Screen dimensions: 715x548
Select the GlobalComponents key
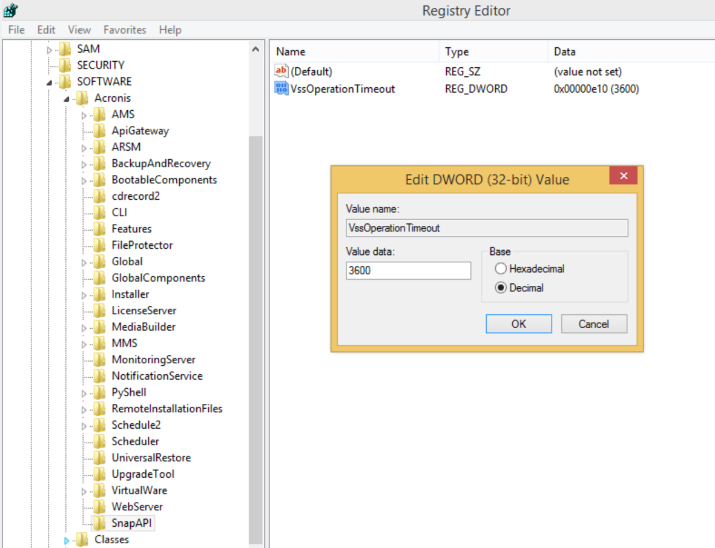pyautogui.click(x=158, y=278)
